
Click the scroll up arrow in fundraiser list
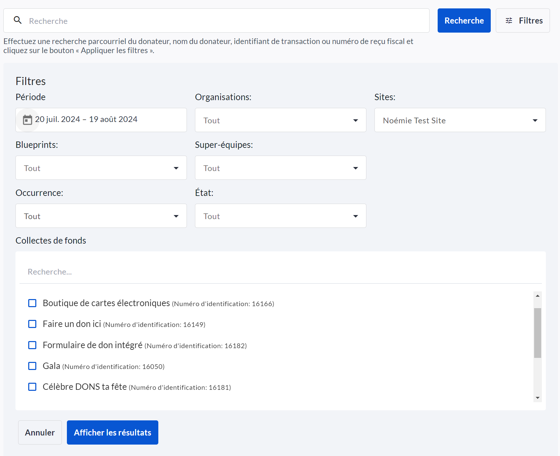click(x=537, y=296)
